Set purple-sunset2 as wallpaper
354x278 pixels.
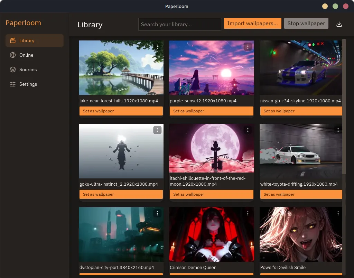(211, 111)
